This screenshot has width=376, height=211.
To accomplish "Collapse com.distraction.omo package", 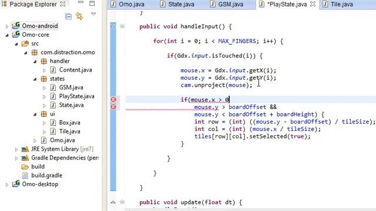I will (26, 53).
